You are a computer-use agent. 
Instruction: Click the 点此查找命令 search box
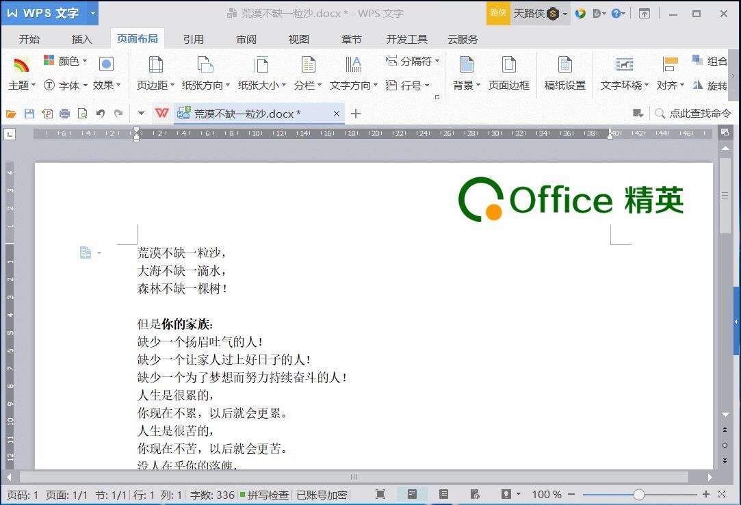click(x=693, y=114)
